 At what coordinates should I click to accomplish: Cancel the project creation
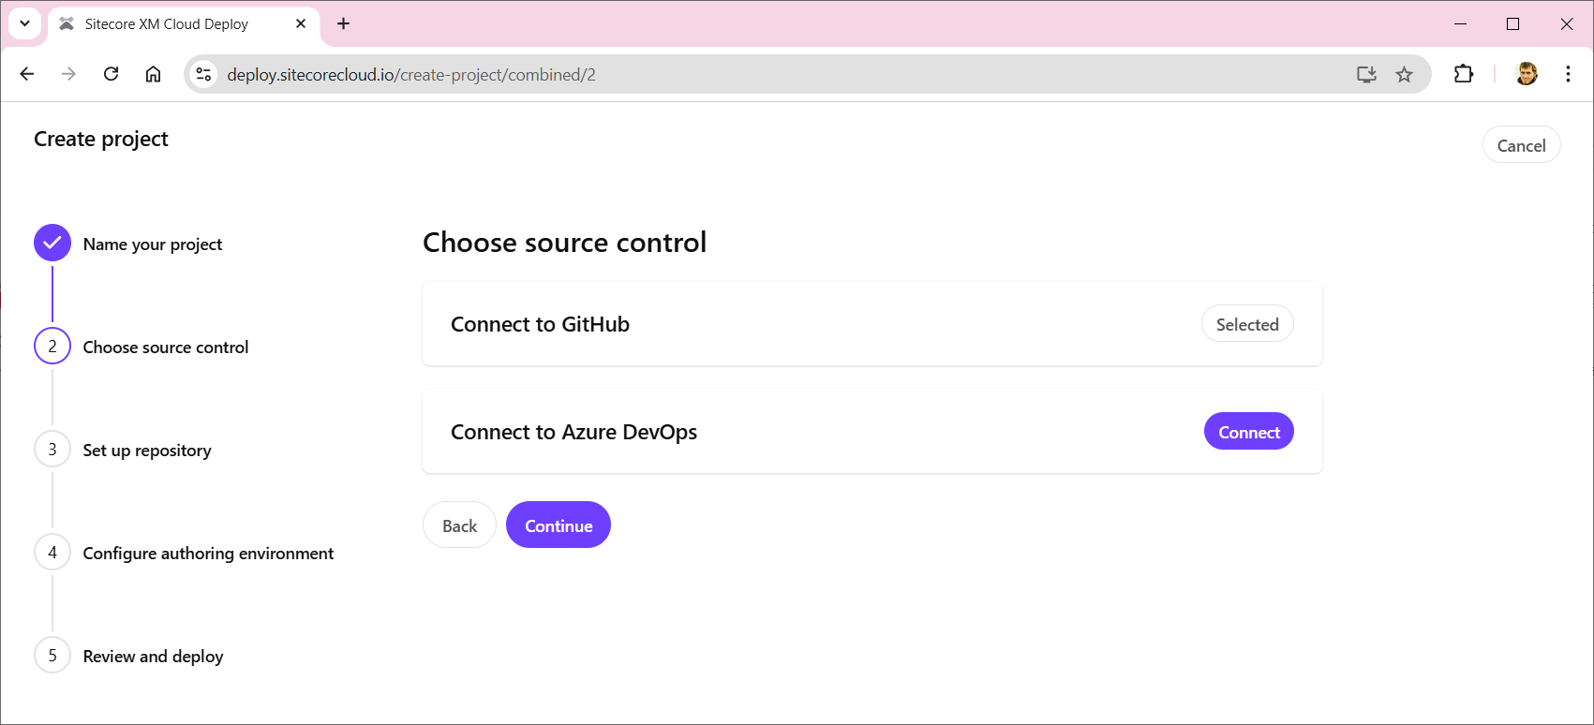tap(1520, 145)
